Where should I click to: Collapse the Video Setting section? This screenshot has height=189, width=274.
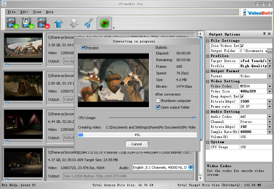tap(207, 81)
